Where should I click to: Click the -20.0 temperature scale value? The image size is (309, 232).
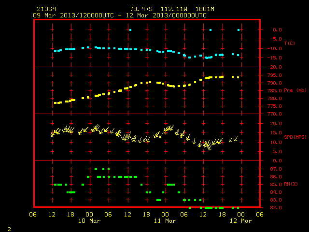pos(275,67)
